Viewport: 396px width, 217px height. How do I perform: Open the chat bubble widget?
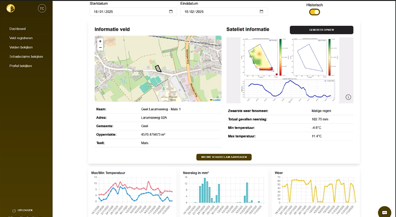[384, 213]
